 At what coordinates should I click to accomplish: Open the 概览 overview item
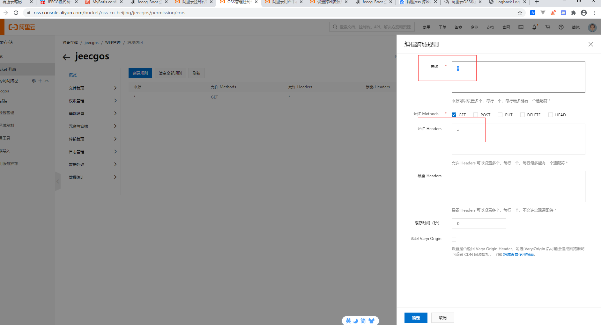coord(73,75)
